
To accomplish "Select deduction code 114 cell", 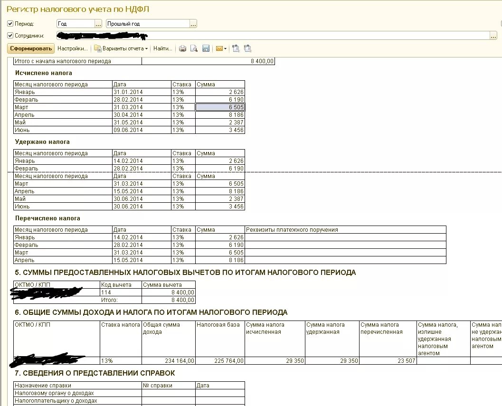I will (121, 293).
